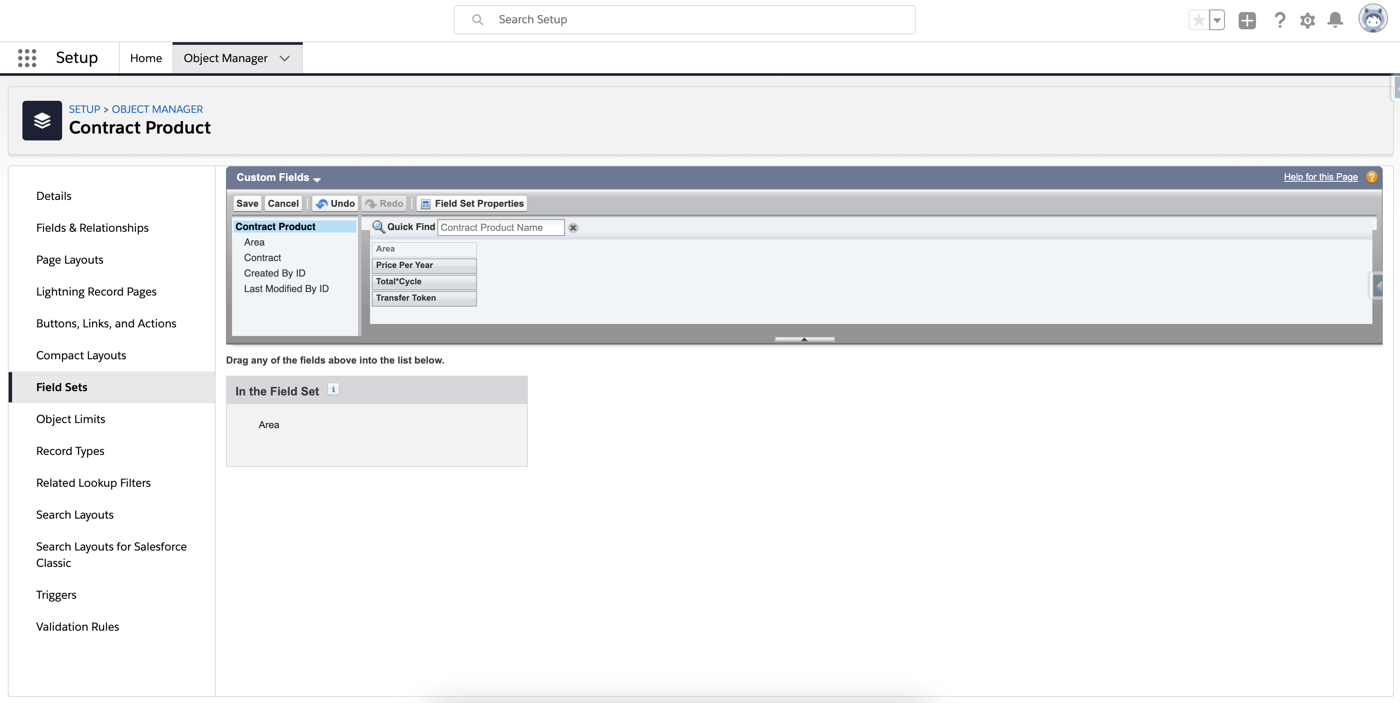Open the Help question mark icon
The image size is (1400, 703).
[1279, 21]
